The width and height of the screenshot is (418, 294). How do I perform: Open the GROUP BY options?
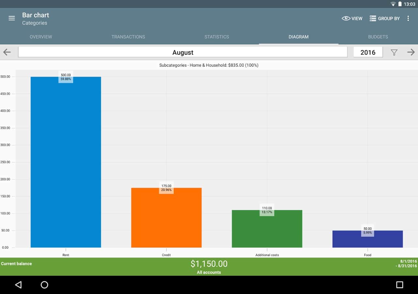tap(385, 19)
